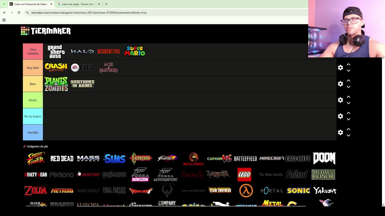Select the Medio tier label
The height and width of the screenshot is (216, 385).
click(x=33, y=100)
